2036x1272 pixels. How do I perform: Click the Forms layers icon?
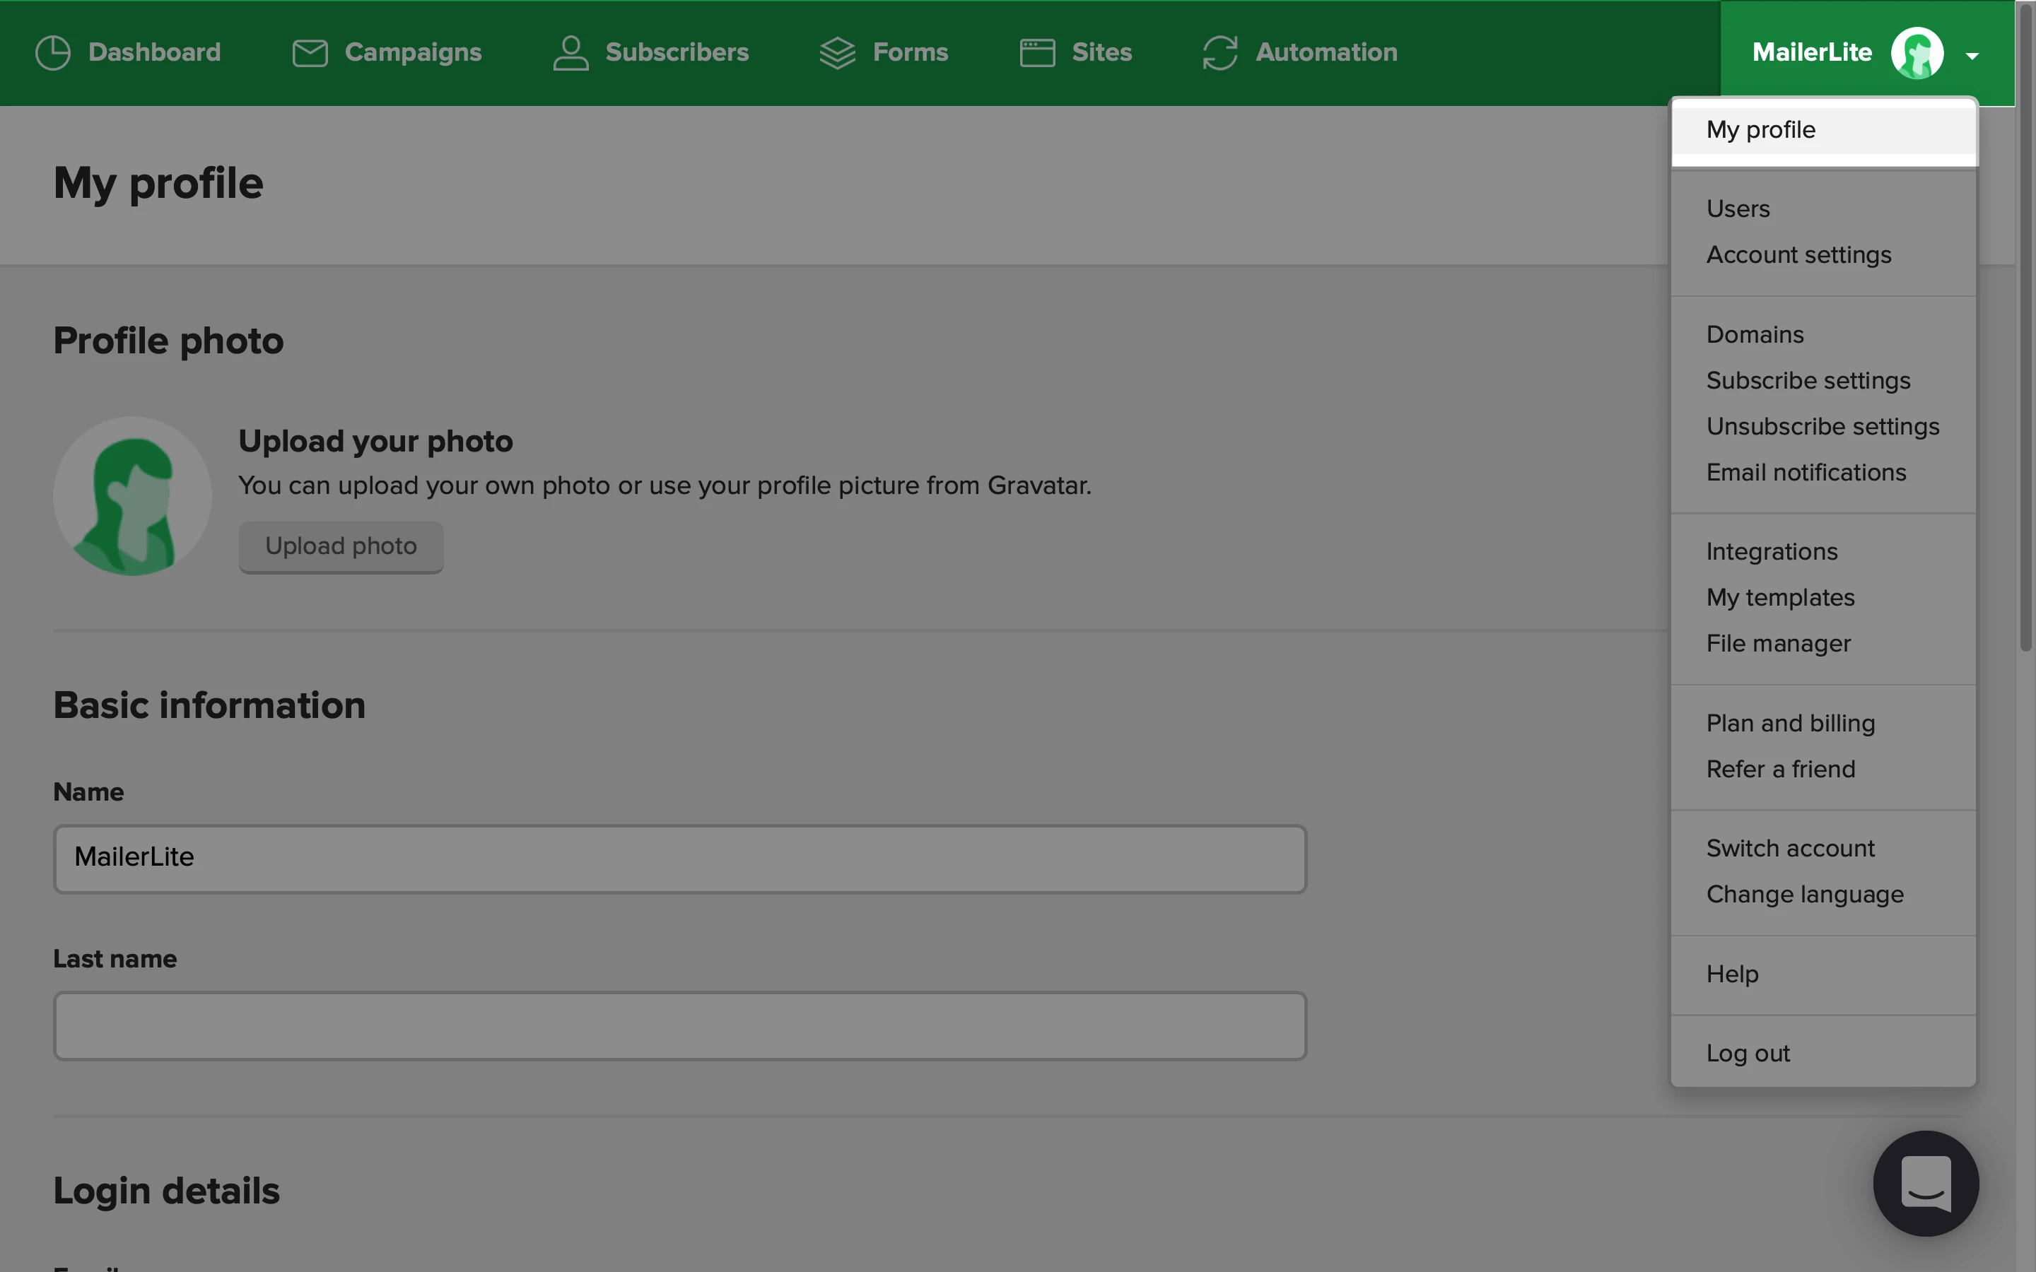click(837, 53)
